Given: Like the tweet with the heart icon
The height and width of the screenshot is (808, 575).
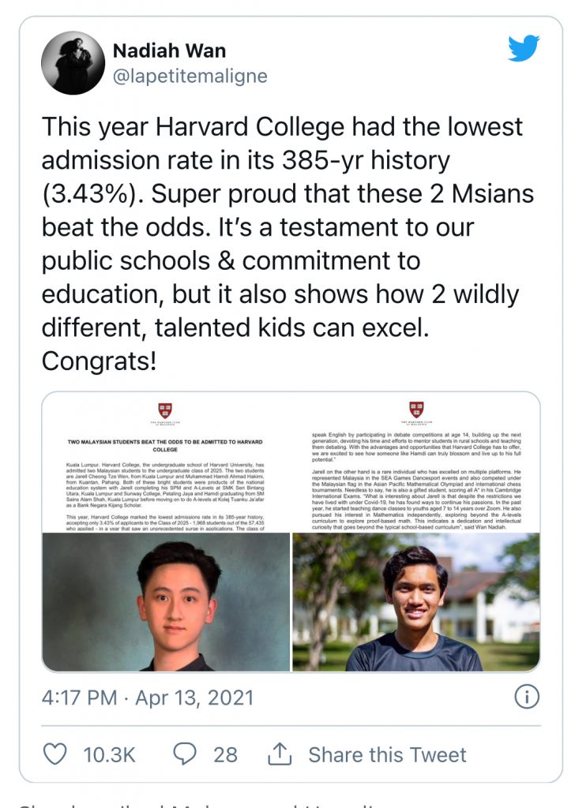Looking at the screenshot, I should pyautogui.click(x=54, y=754).
